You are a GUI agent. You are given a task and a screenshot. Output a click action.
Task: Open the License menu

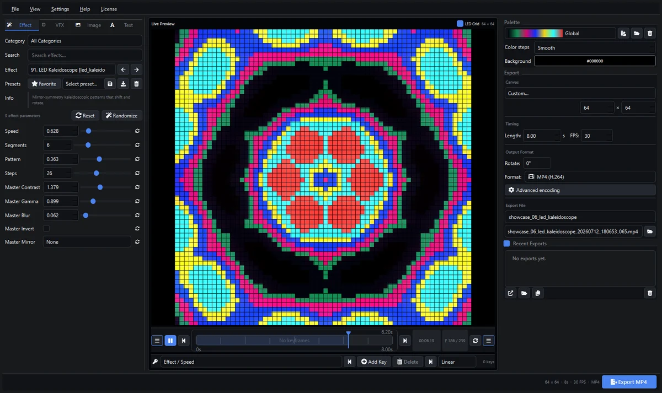point(109,9)
